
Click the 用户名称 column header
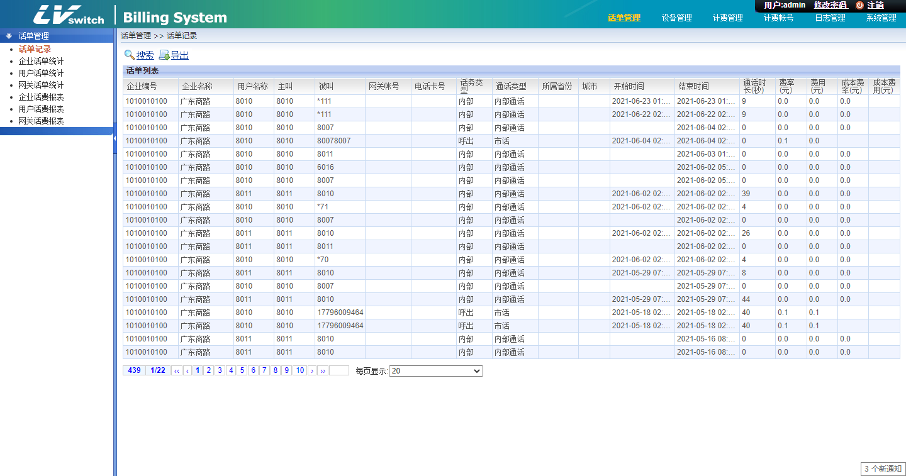(252, 86)
